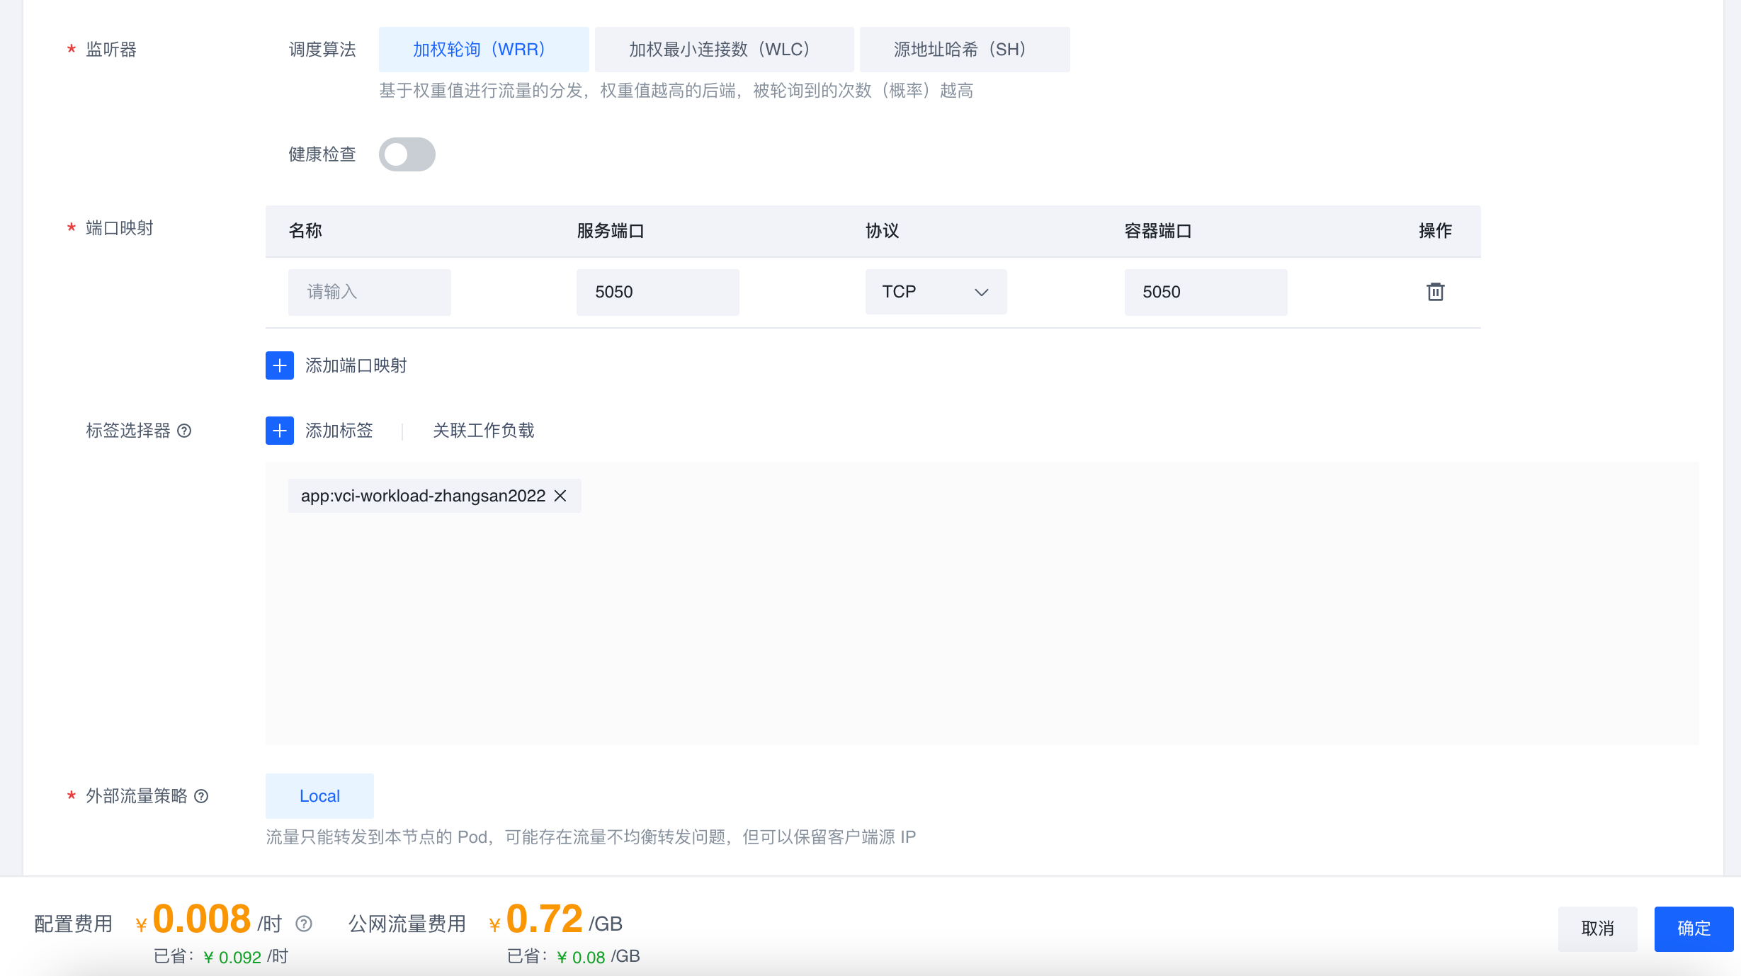Screen dimensions: 1741x976
Task: Click 关联工作负载 link
Action: [x=483, y=431]
